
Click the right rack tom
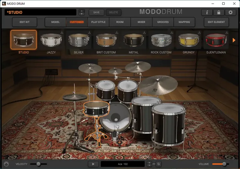(x=127, y=91)
